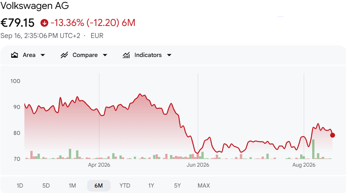Click the Apr 2026 axis label
The height and width of the screenshot is (193, 346).
[x=99, y=165]
